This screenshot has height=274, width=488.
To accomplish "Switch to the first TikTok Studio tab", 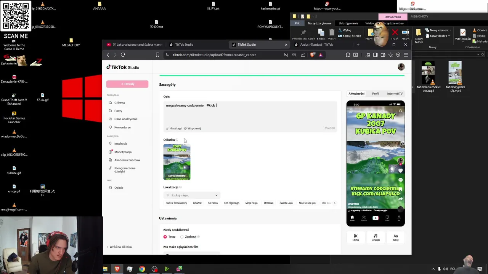I will (197, 45).
